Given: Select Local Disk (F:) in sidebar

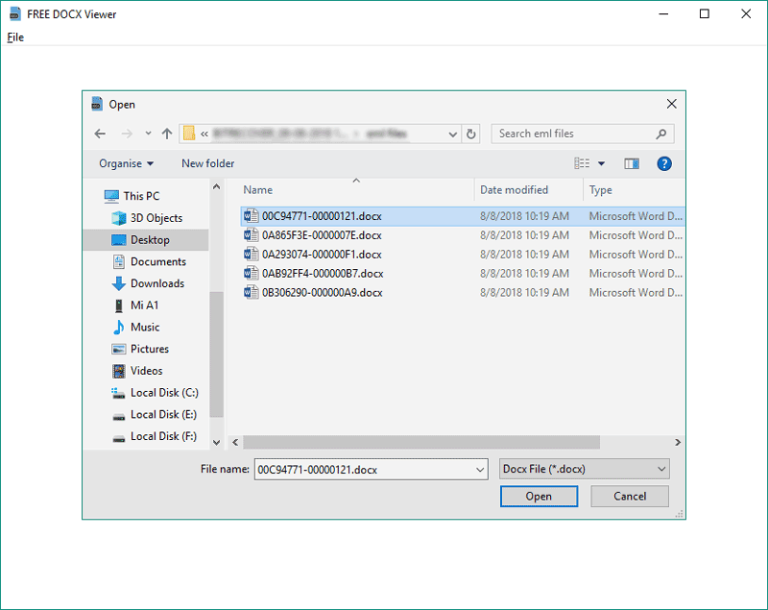Looking at the screenshot, I should point(155,436).
